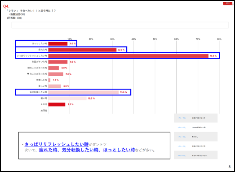Screen dimensions: 235x172
Task: Click the 1.0% value label
Action: [x=56, y=80]
